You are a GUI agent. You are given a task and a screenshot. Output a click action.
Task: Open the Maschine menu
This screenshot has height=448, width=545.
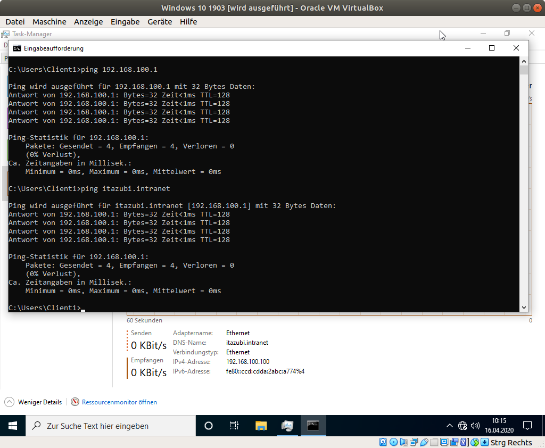[x=49, y=21]
